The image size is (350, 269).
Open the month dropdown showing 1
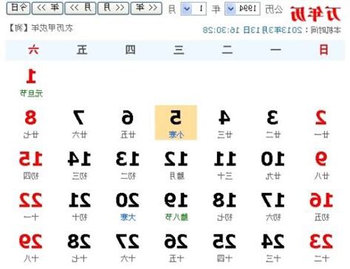[x=193, y=9]
